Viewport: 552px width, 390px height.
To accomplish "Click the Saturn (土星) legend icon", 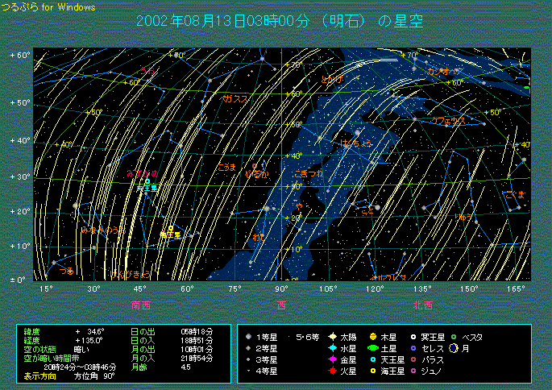I will pos(372,347).
